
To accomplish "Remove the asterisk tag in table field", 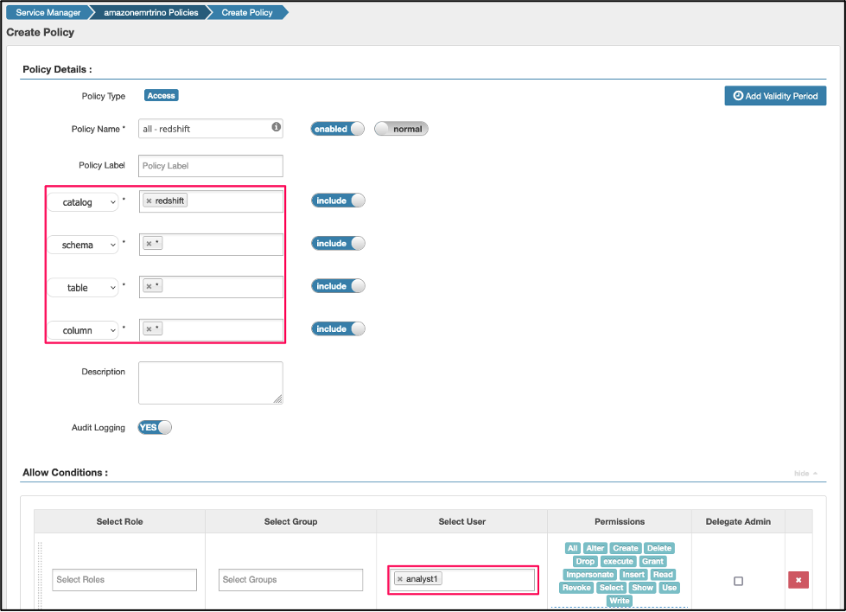I will (149, 286).
